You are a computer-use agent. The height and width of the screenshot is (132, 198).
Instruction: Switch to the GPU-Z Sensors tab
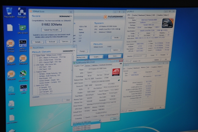(87, 66)
